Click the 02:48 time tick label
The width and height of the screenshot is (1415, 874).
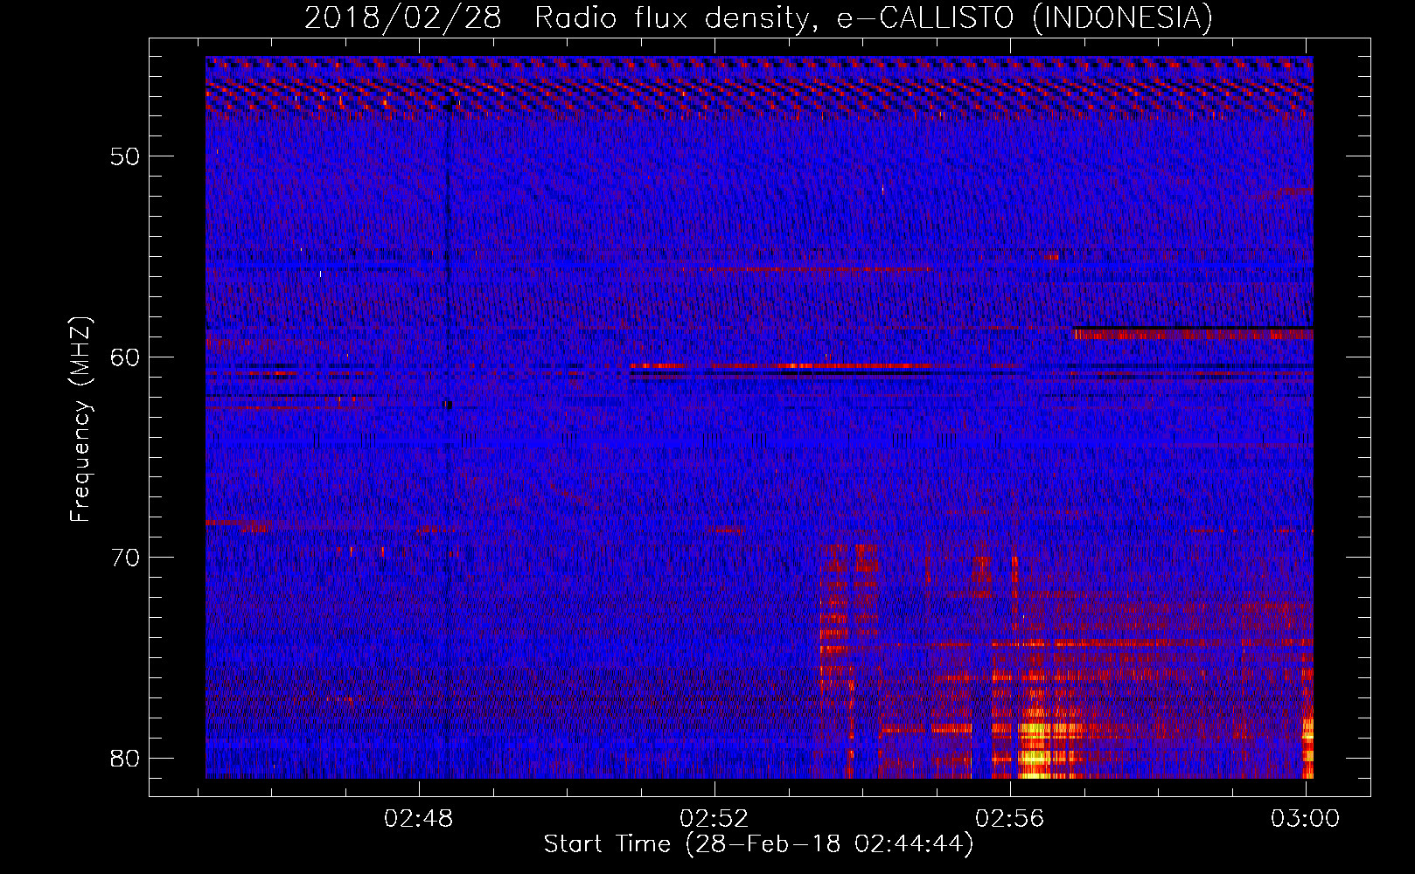point(419,819)
